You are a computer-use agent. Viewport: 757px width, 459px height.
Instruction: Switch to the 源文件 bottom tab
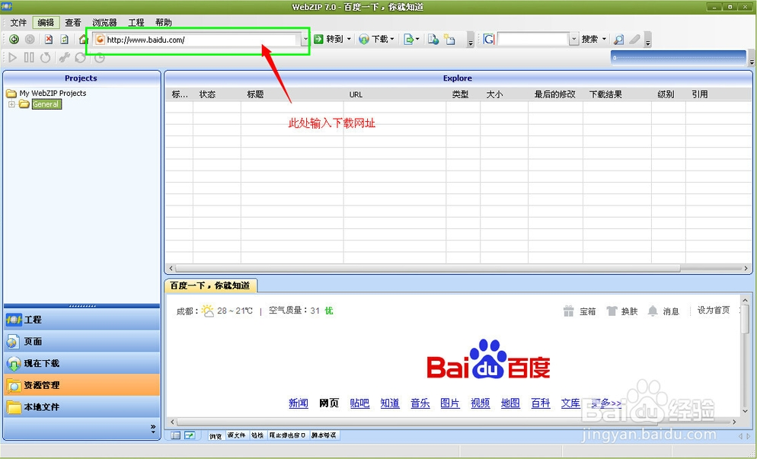237,435
